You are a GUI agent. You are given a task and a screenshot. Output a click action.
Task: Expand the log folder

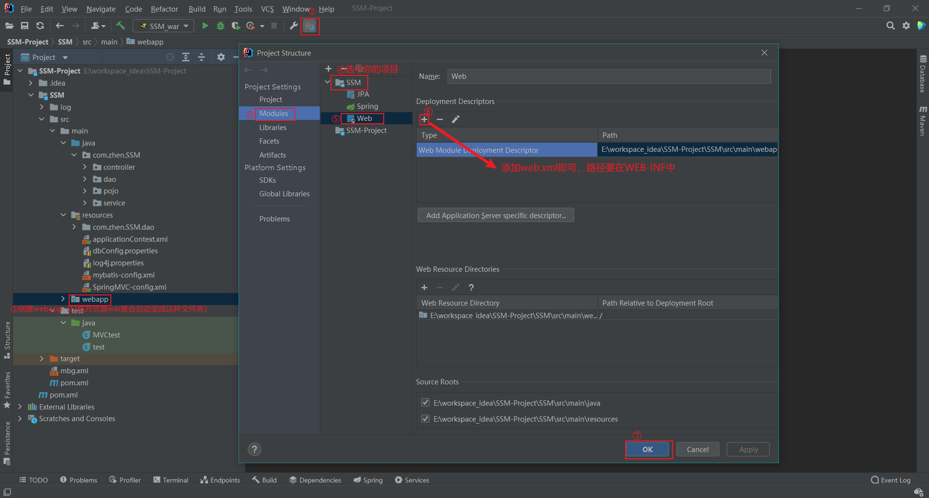(x=42, y=107)
